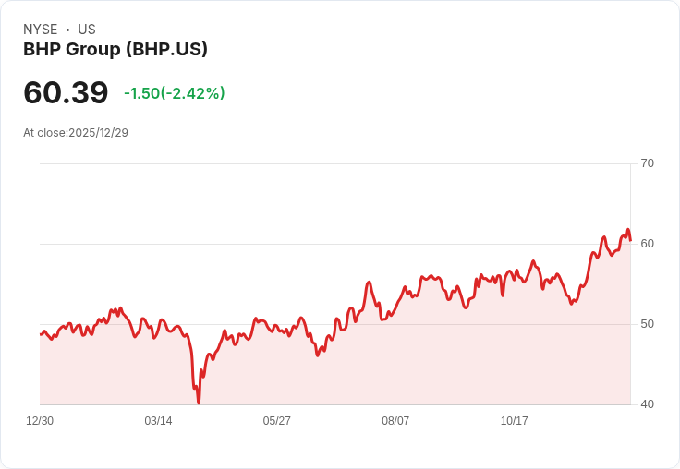Click the 50 price axis label
The image size is (680, 469).
(647, 324)
